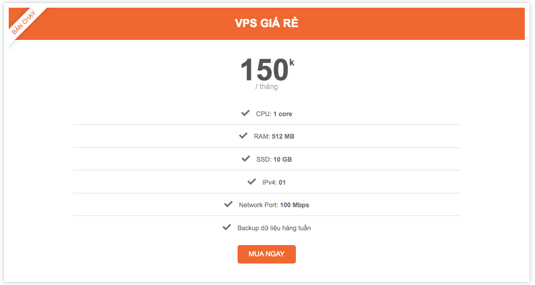Click the checkmark icon beside SSD

pos(246,159)
